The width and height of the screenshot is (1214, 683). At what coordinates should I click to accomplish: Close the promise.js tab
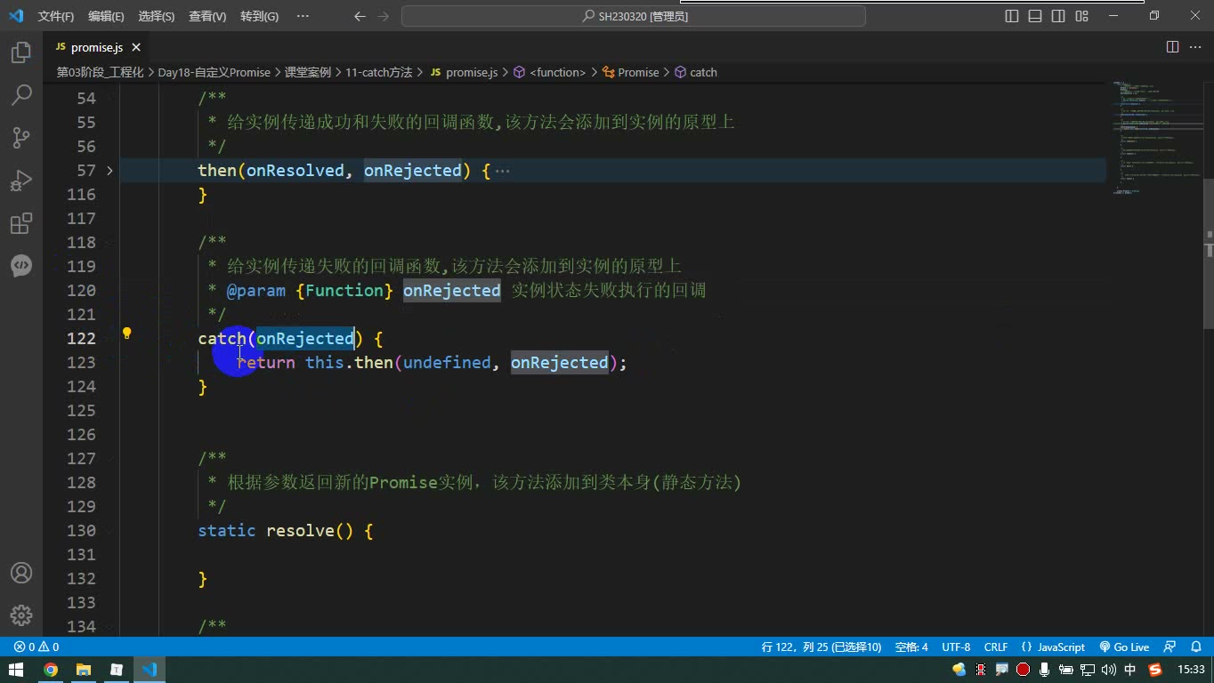pos(137,47)
